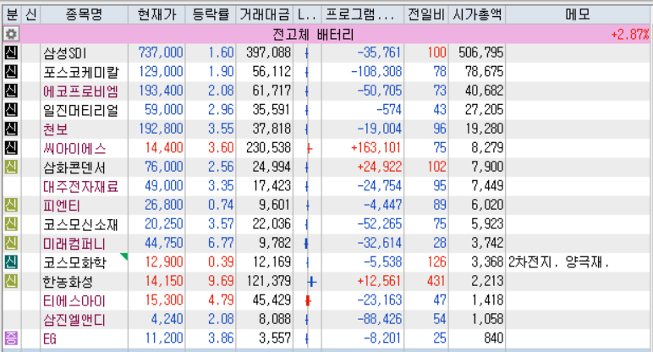Image resolution: width=653 pixels, height=352 pixels.
Task: Select the 티에스아이 stock name
Action: [x=74, y=300]
